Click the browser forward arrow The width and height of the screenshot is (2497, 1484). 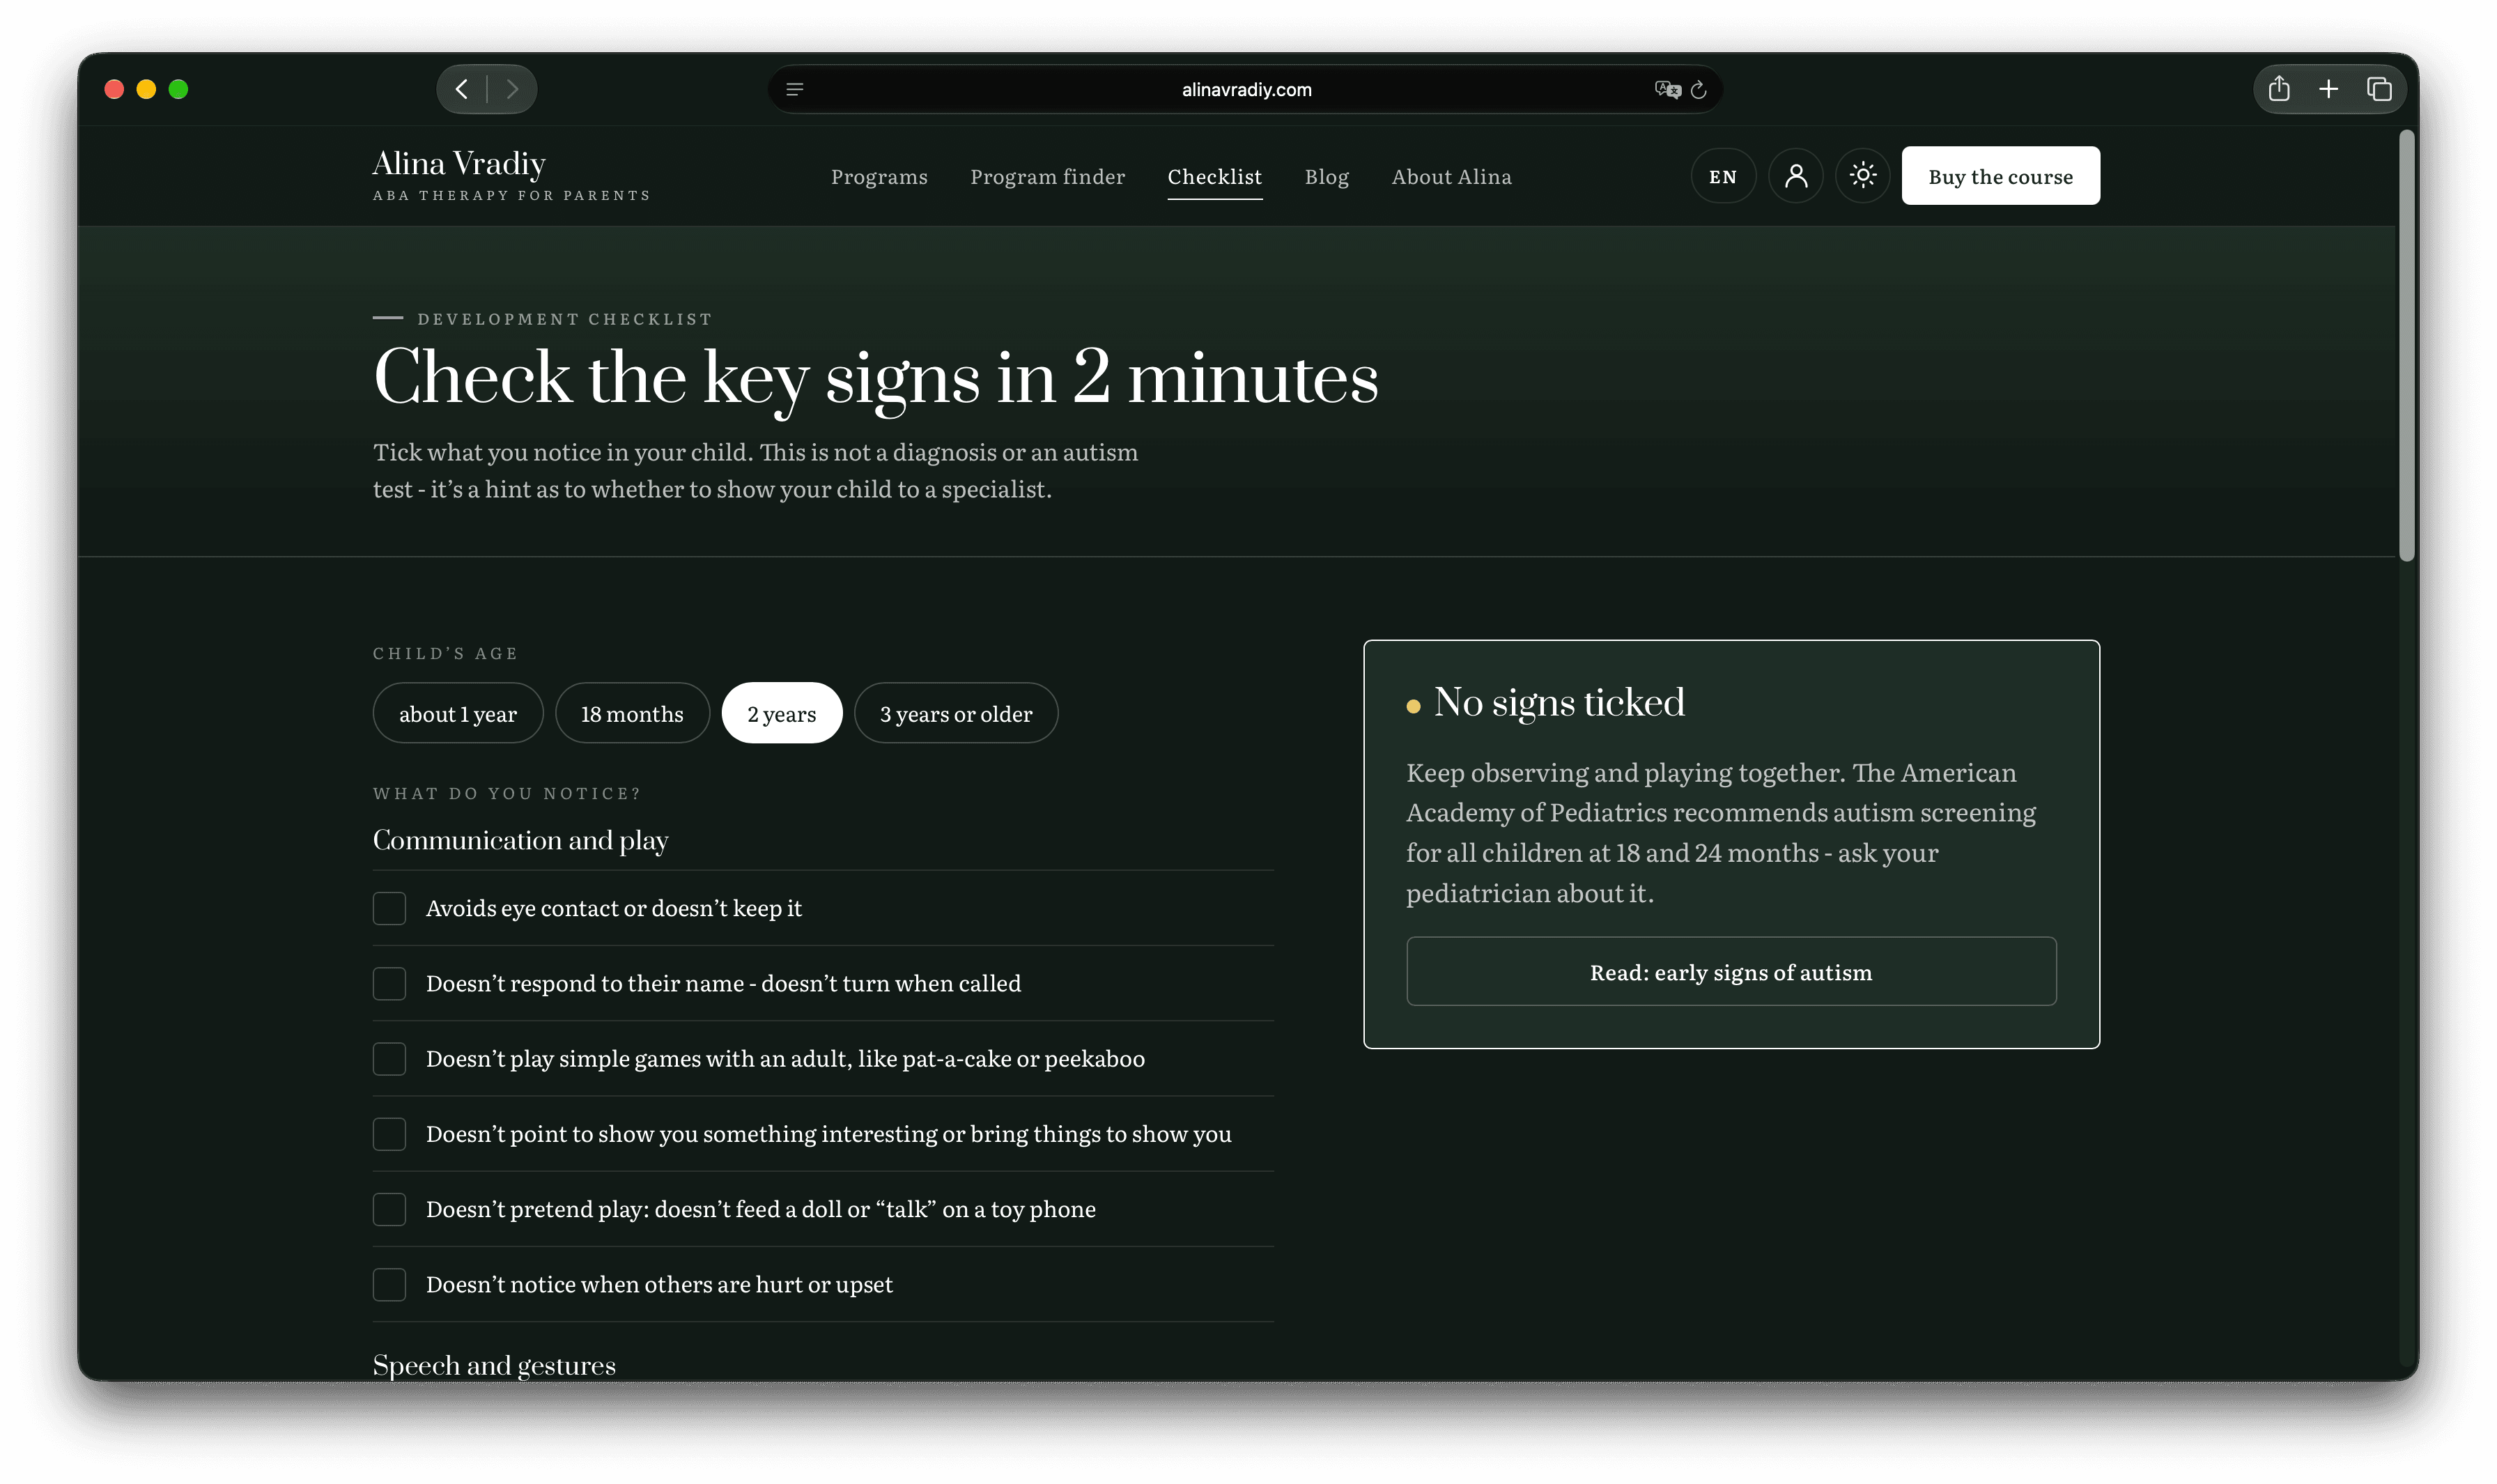coord(512,89)
